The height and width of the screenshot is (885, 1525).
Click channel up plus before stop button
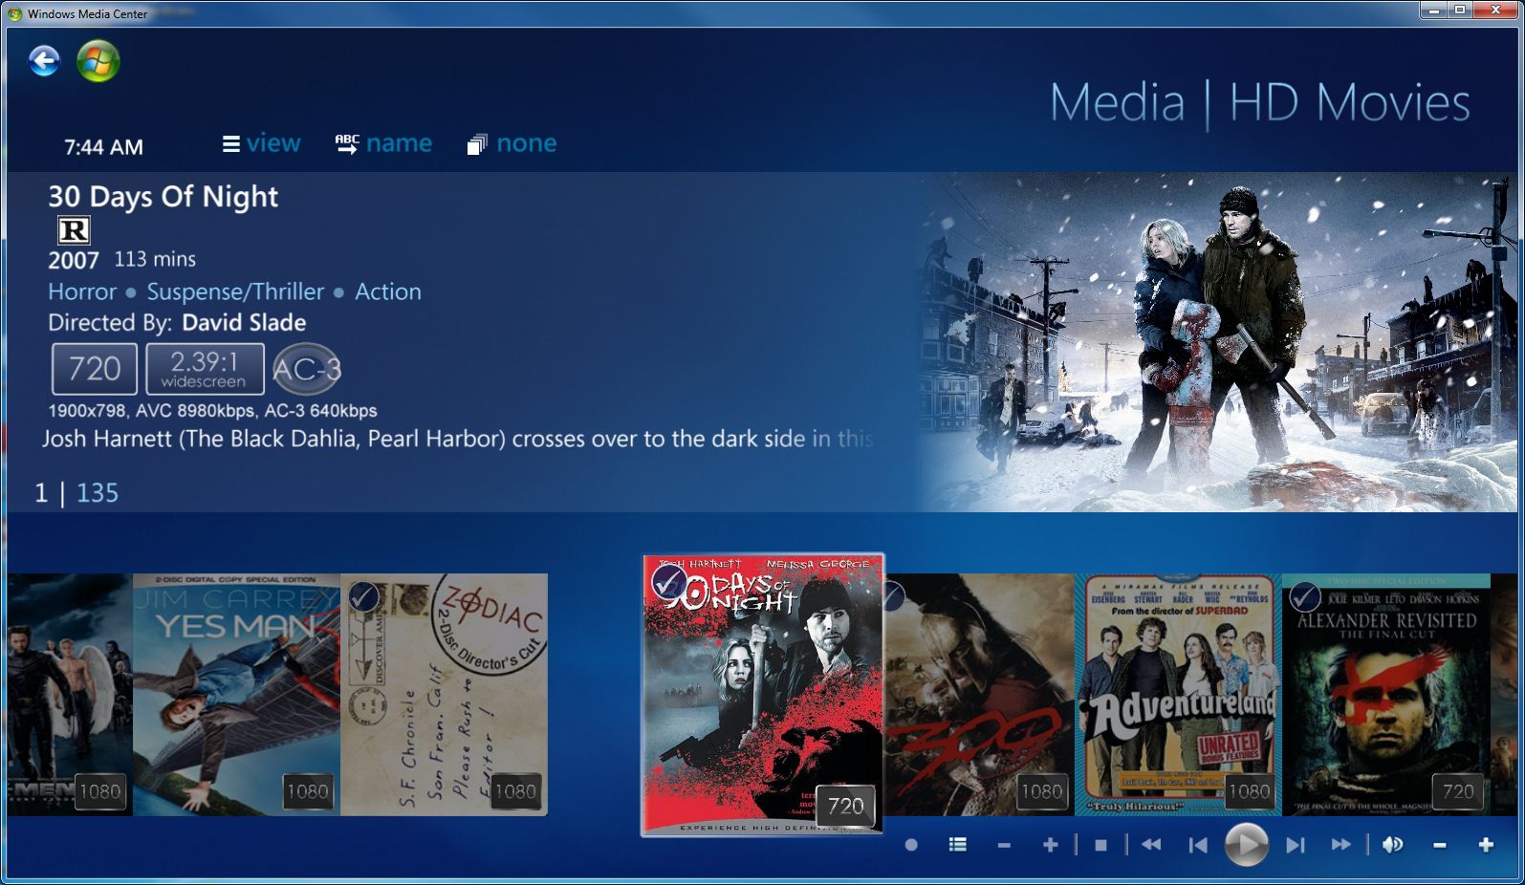pyautogui.click(x=1050, y=845)
